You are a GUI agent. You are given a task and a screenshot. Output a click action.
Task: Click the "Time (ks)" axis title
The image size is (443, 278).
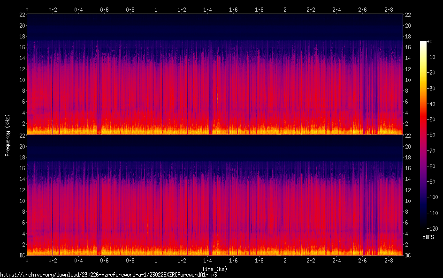[x=214, y=269]
